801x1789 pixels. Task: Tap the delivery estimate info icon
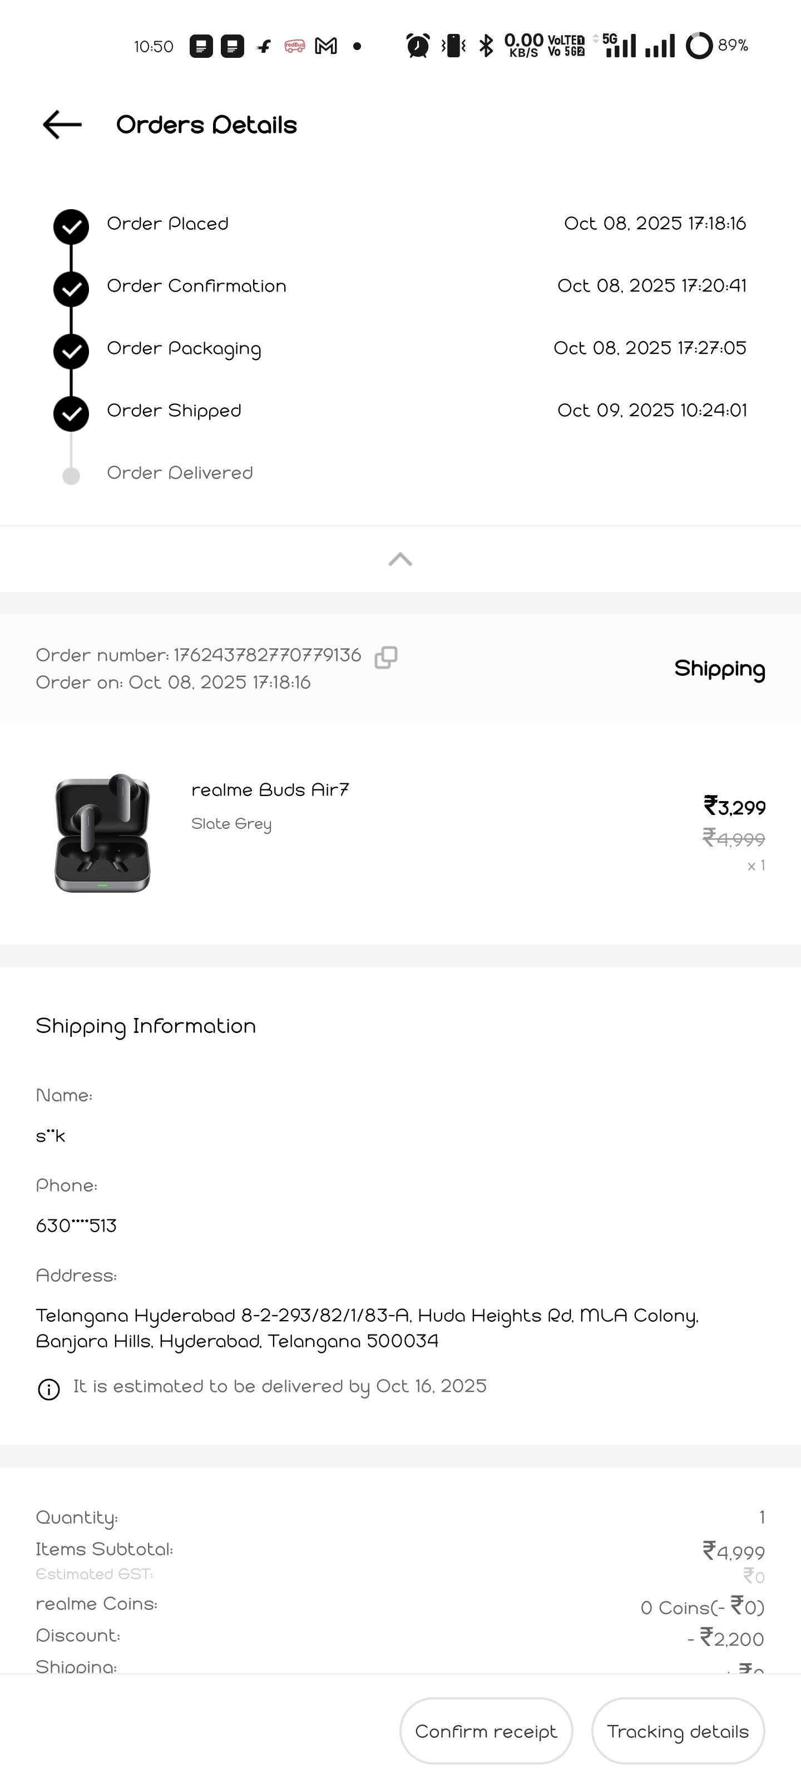tap(48, 1390)
